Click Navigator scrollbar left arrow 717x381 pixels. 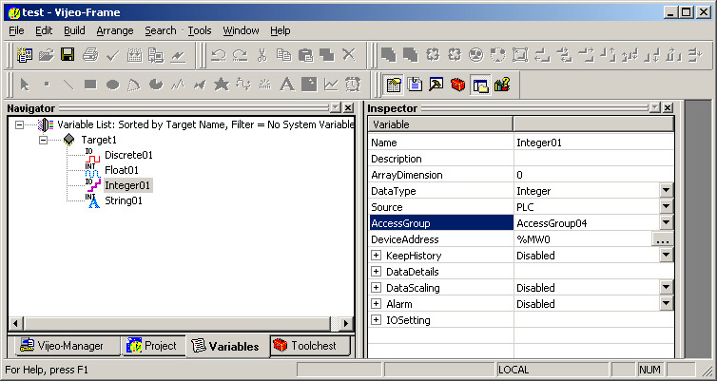coord(15,324)
